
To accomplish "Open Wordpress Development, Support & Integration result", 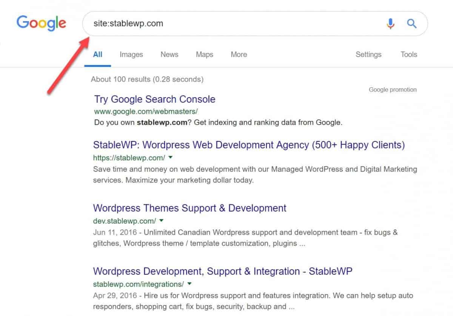I will click(223, 271).
